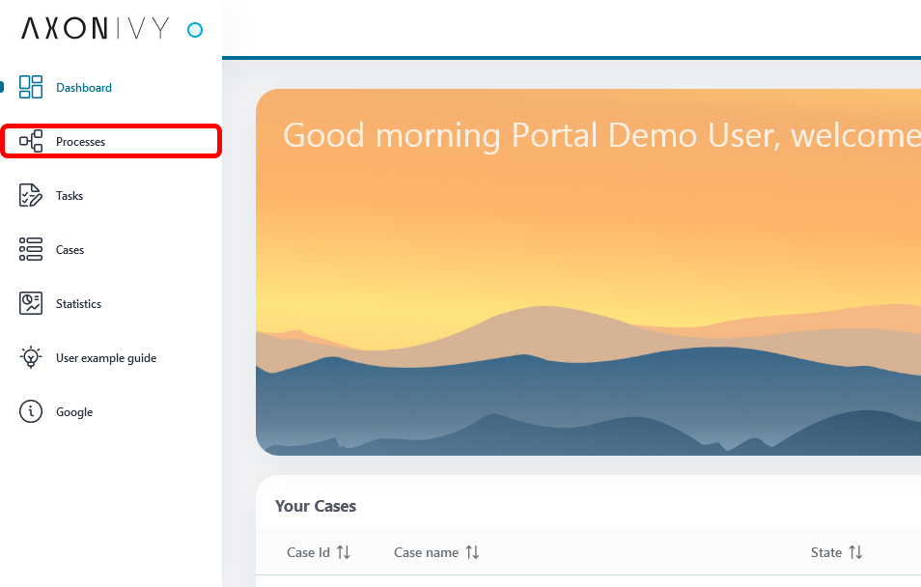Click the Tasks checklist icon
Image resolution: width=921 pixels, height=587 pixels.
click(31, 195)
